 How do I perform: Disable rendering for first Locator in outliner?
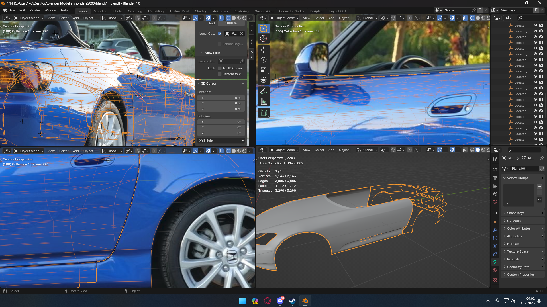tap(541, 26)
